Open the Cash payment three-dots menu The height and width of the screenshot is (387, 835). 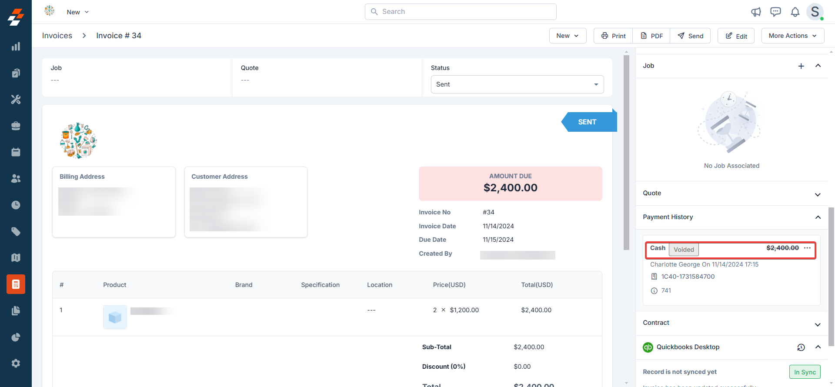tap(807, 248)
